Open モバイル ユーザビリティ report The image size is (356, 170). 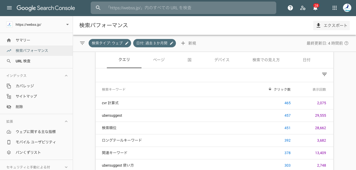pyautogui.click(x=36, y=142)
